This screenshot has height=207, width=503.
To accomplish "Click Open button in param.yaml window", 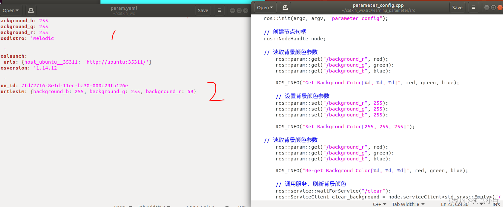I will click(x=11, y=10).
